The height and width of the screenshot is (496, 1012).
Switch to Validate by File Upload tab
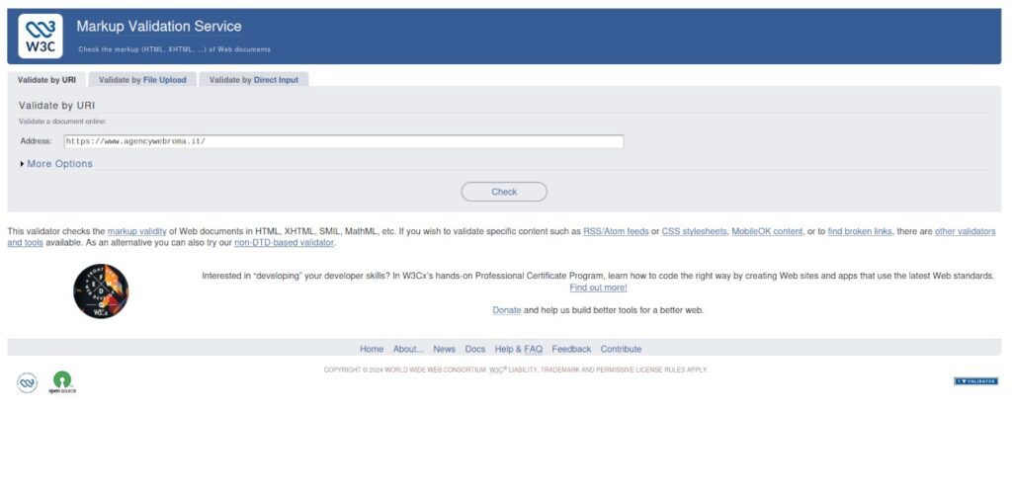click(x=142, y=80)
